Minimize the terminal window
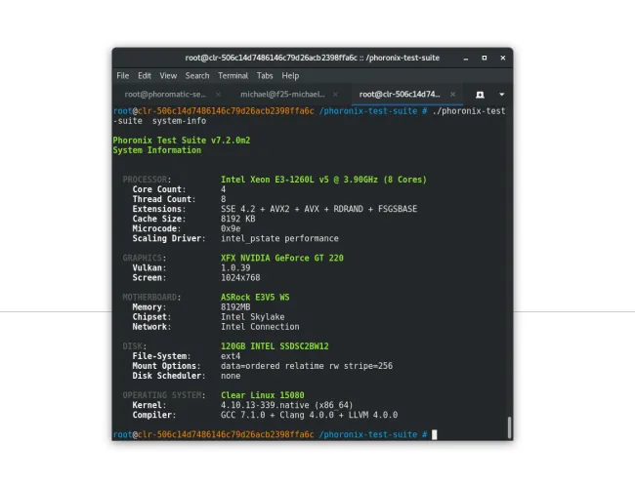 (466, 59)
